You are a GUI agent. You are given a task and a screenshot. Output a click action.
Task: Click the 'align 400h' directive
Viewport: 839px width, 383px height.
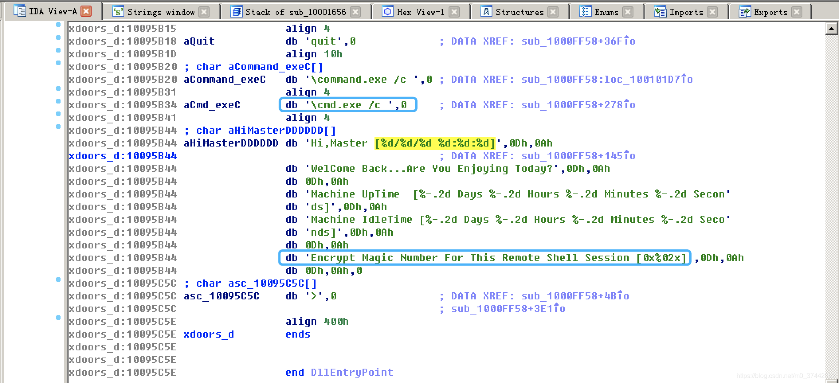click(x=317, y=321)
